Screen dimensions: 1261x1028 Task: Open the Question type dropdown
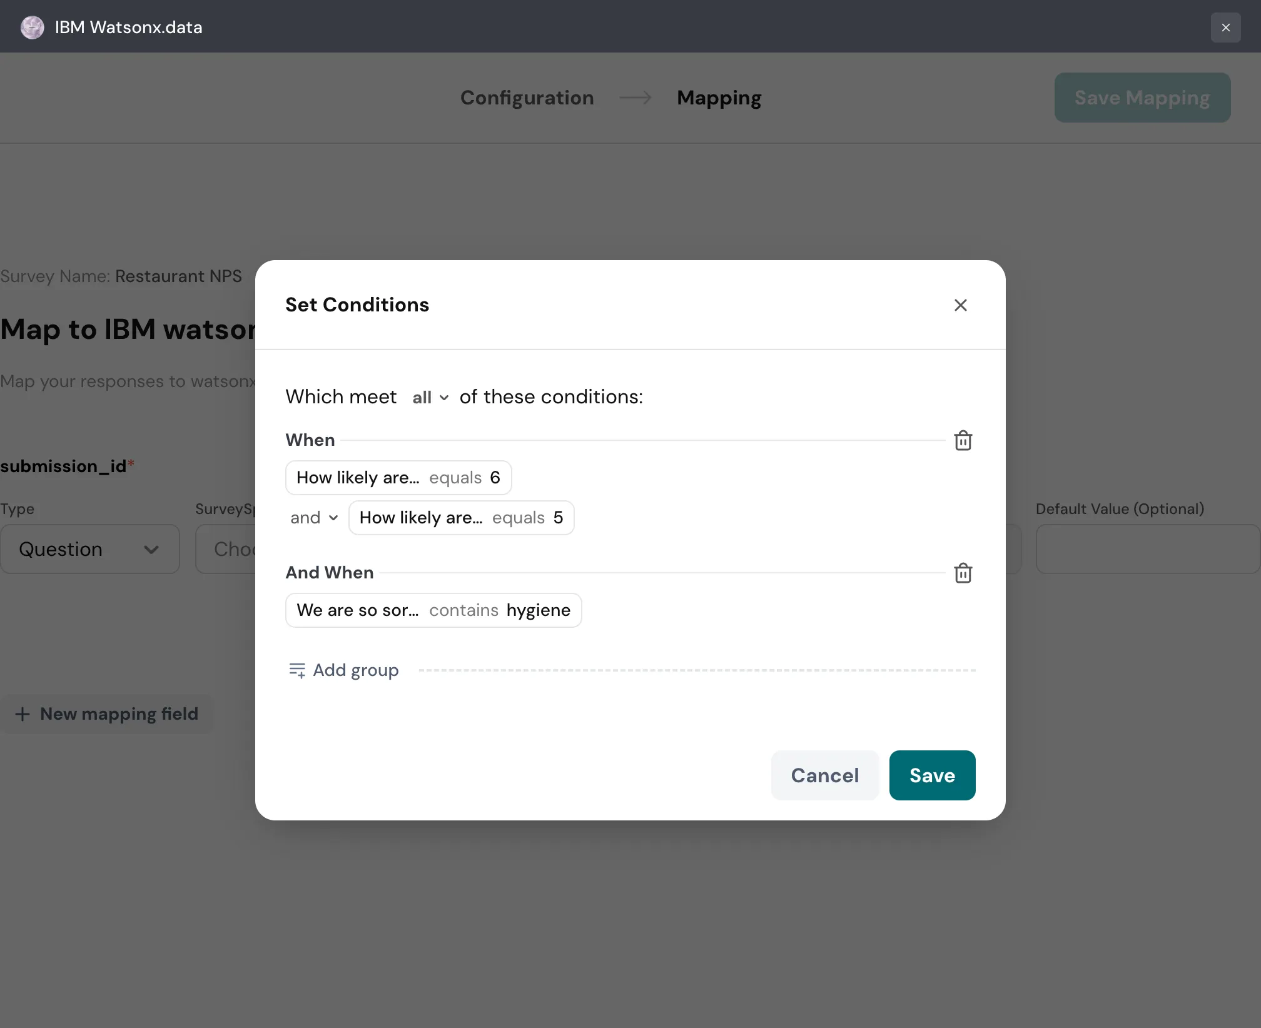coord(90,549)
